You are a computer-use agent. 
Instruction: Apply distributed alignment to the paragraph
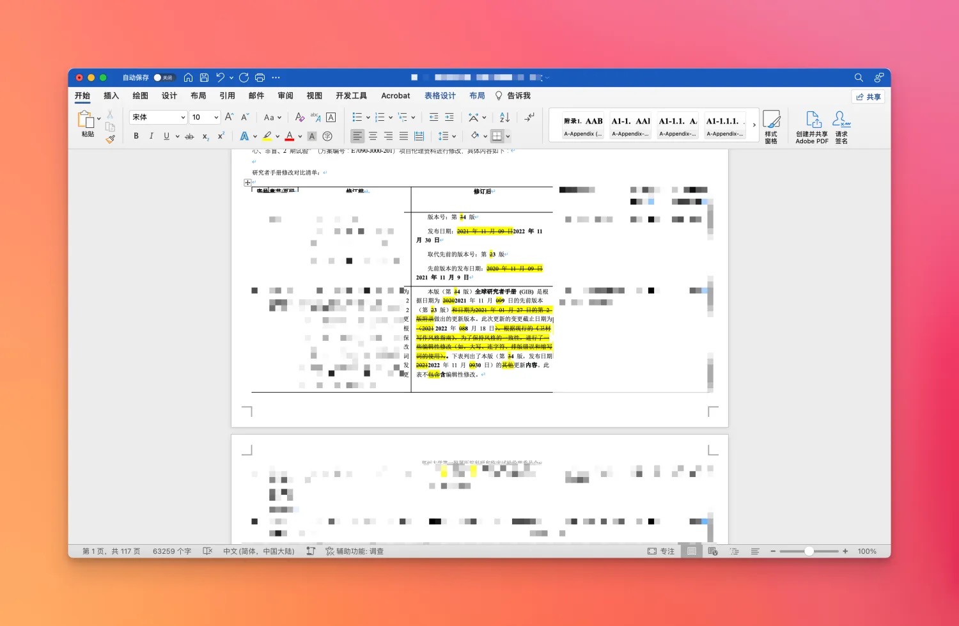(x=419, y=136)
